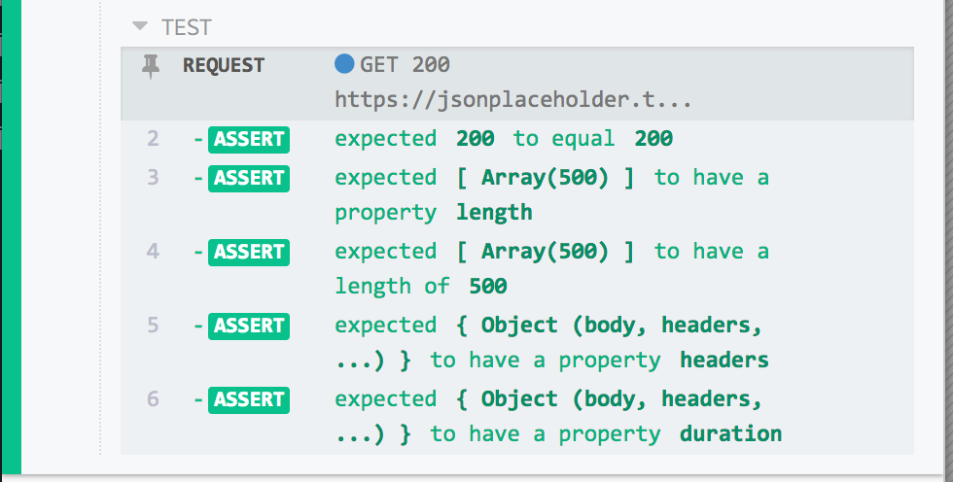Click the pin icon beside REQUEST

click(151, 66)
